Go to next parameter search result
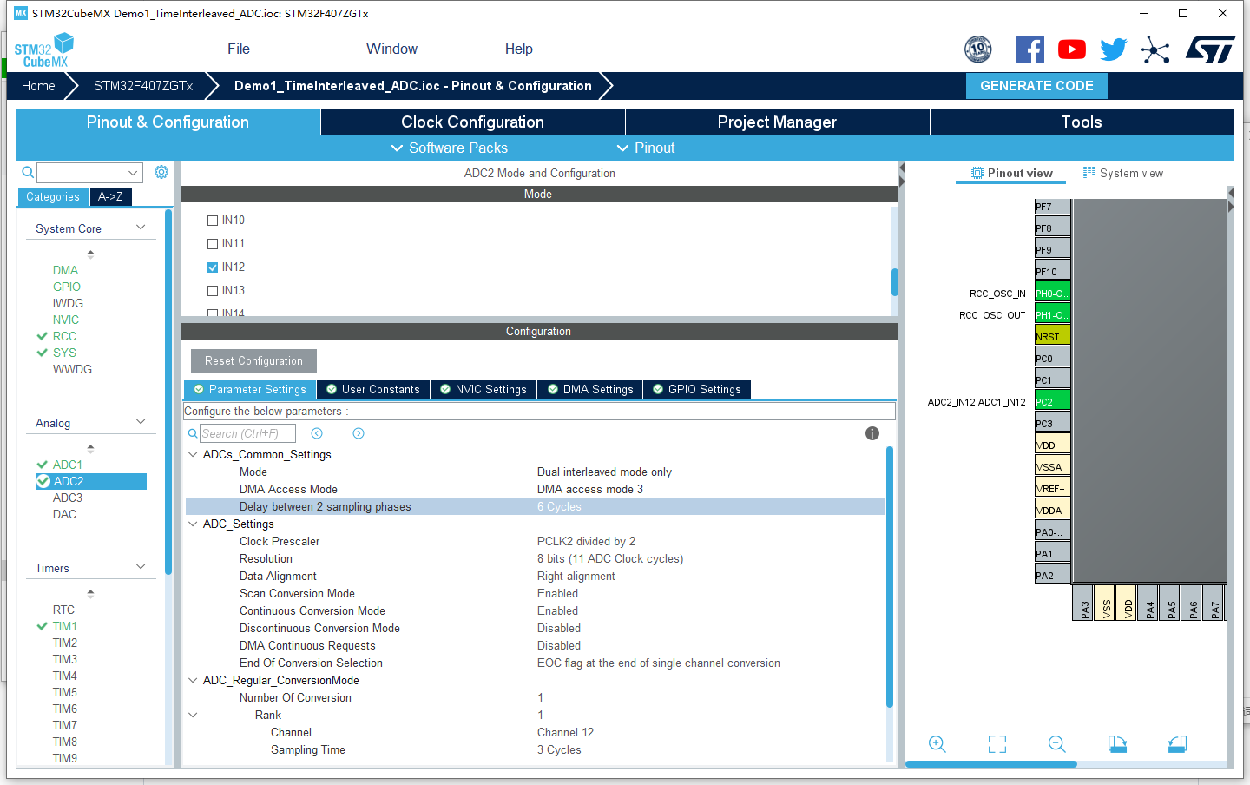 pos(359,433)
